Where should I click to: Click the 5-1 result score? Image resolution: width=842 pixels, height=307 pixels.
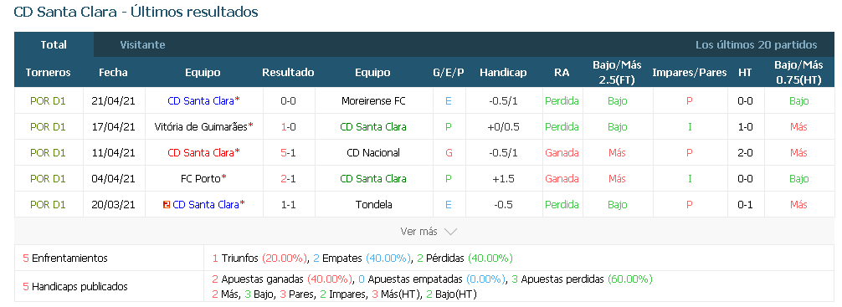point(289,153)
